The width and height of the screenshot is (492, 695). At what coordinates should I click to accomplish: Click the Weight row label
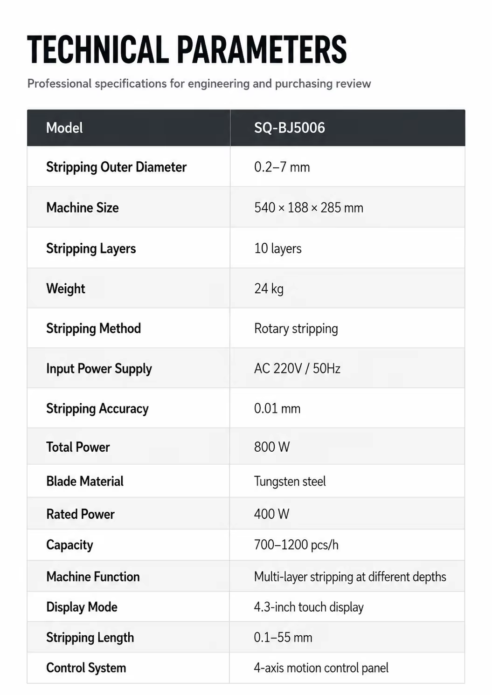(x=65, y=289)
